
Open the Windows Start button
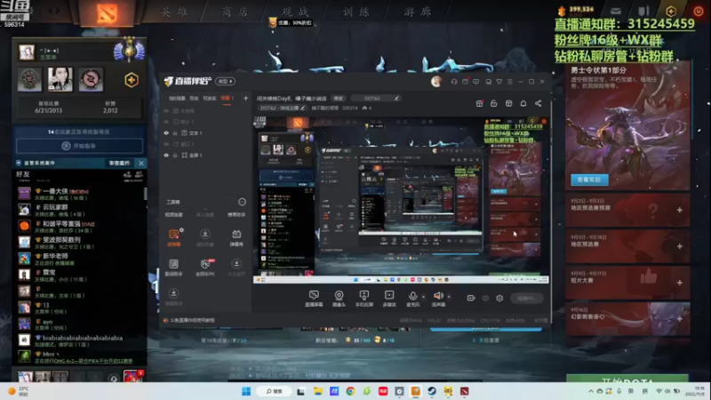tap(246, 391)
